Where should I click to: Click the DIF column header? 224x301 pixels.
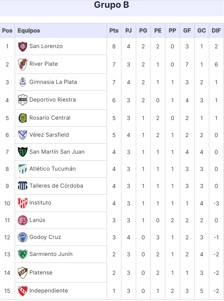click(216, 31)
